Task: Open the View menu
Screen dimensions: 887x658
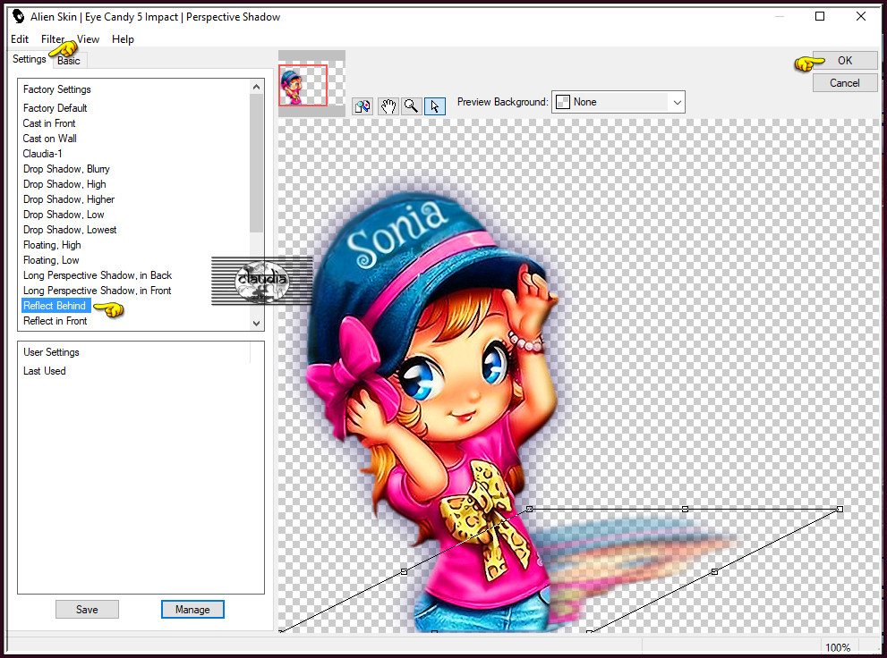Action: 89,39
